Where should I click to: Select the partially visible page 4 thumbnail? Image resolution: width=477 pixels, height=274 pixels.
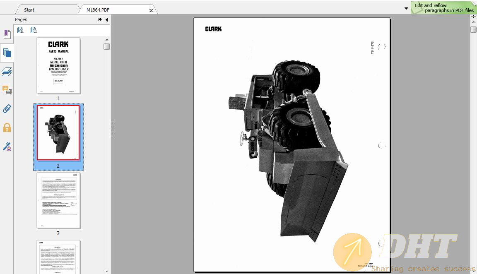(x=59, y=257)
